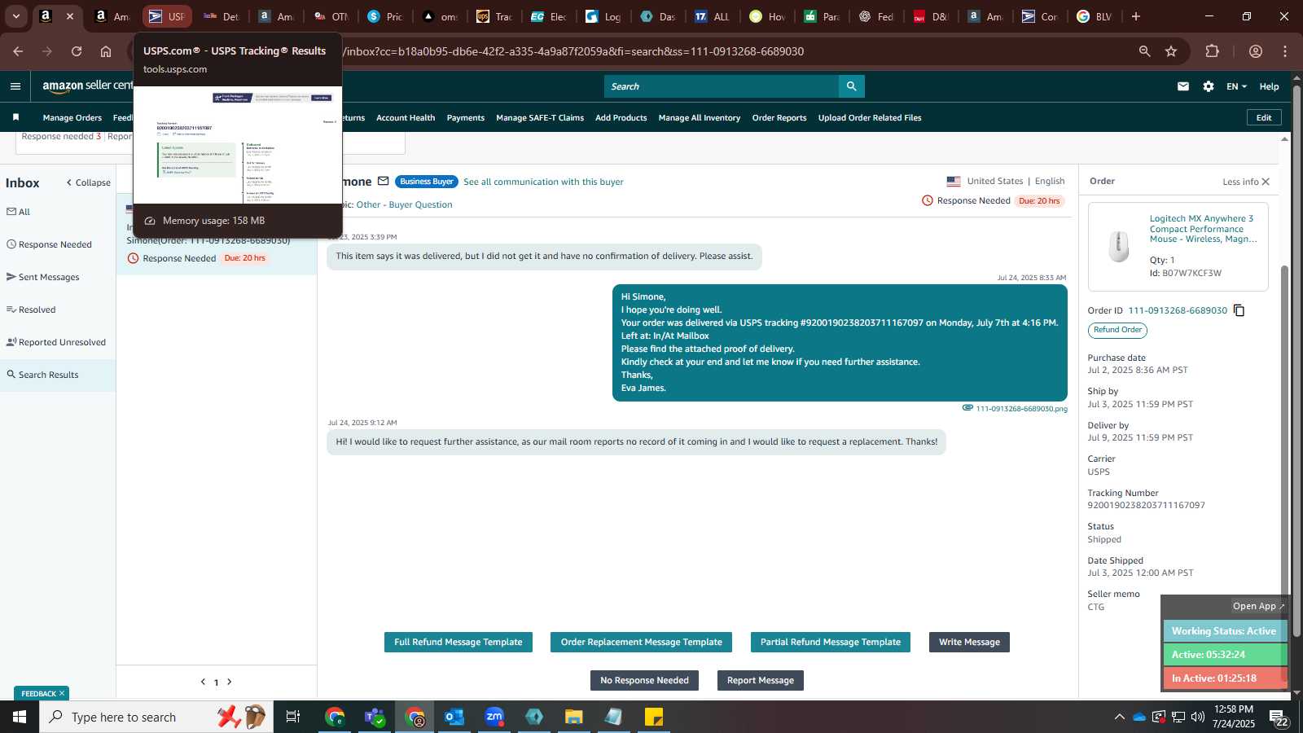Image resolution: width=1303 pixels, height=733 pixels.
Task: Open Add Products menu item
Action: (621, 118)
